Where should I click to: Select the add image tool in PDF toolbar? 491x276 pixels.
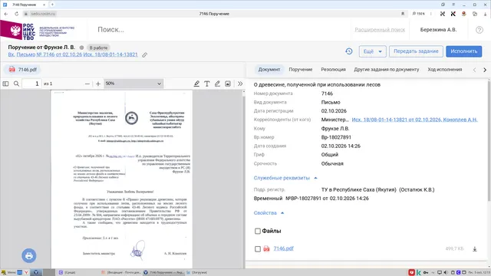[x=228, y=84]
